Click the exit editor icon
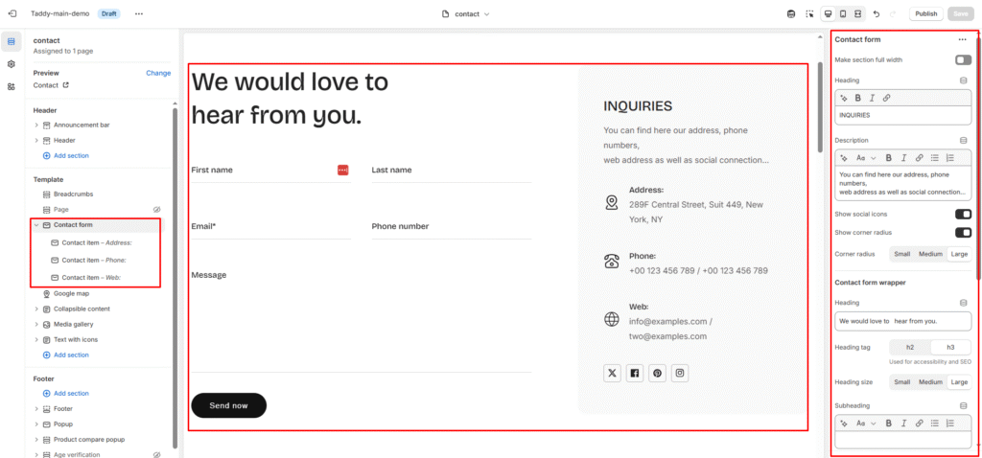 point(12,13)
